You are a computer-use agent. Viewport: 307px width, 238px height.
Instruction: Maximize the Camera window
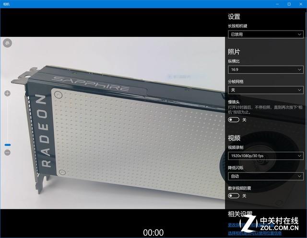click(x=288, y=4)
